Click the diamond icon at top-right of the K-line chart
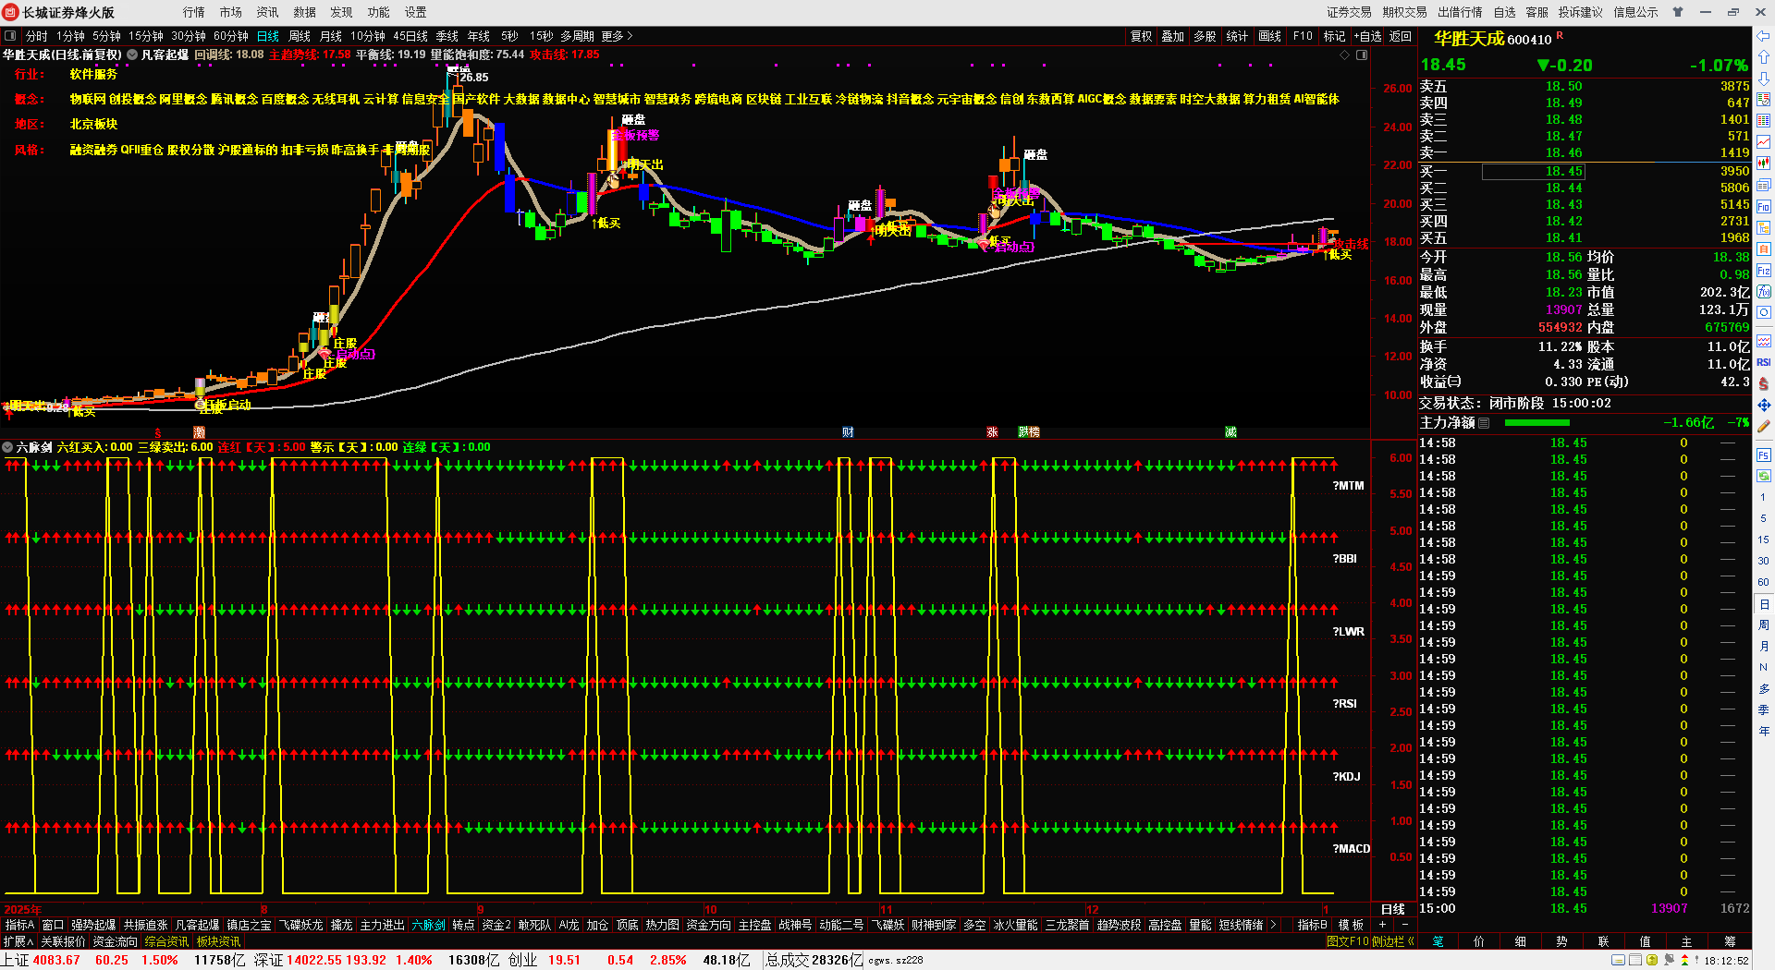 click(1345, 55)
